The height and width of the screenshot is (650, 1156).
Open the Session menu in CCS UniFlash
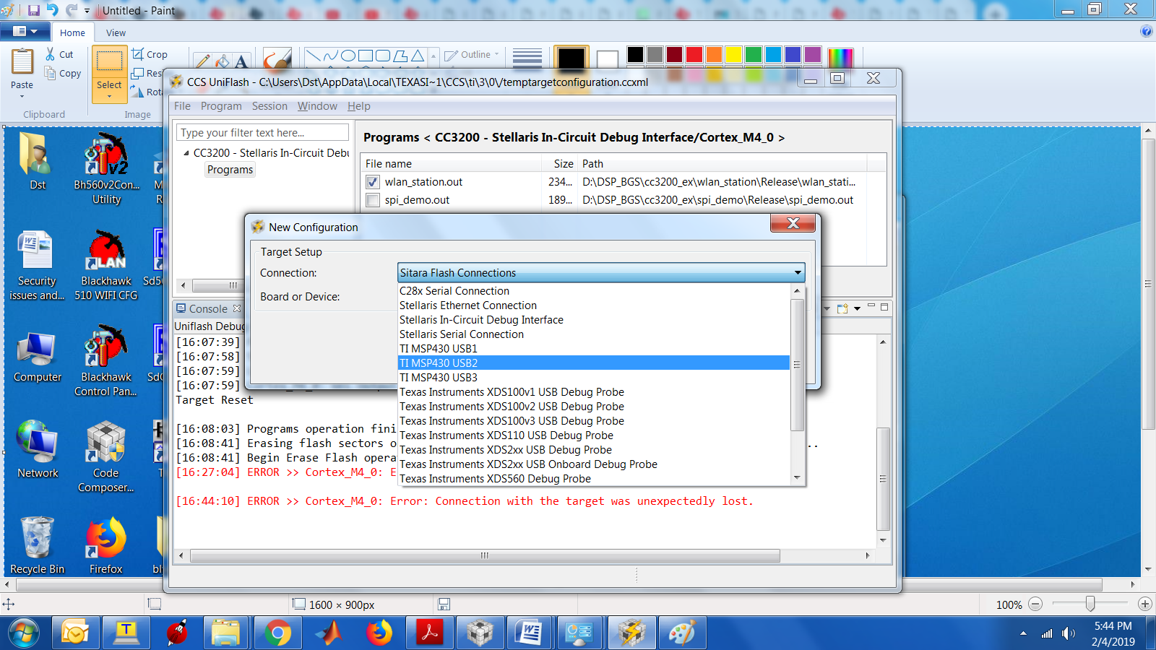[269, 106]
